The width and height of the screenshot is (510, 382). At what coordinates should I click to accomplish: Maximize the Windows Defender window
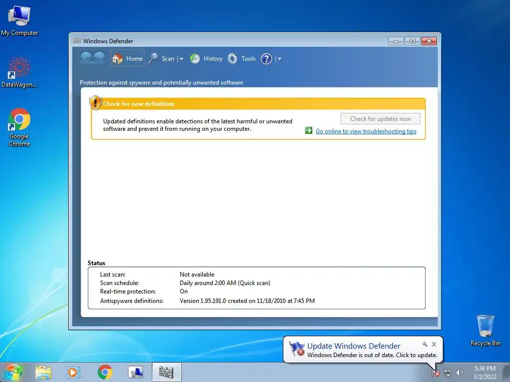coord(412,41)
